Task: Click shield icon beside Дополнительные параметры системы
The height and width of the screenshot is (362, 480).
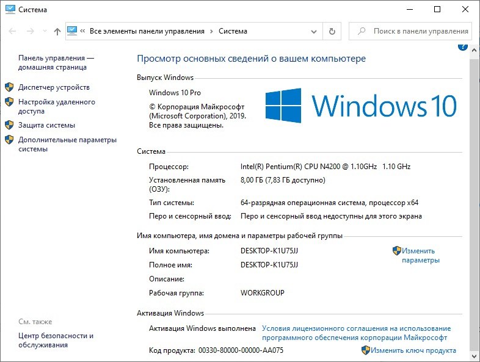Action: [x=9, y=140]
